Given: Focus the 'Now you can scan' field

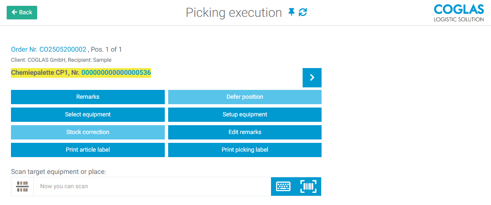Looking at the screenshot, I should pos(152,187).
